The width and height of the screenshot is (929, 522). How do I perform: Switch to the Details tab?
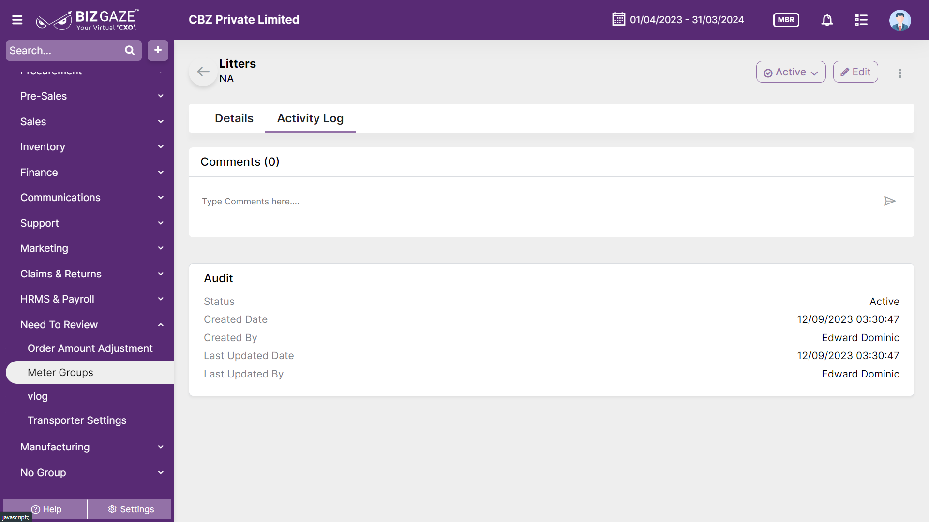point(234,118)
